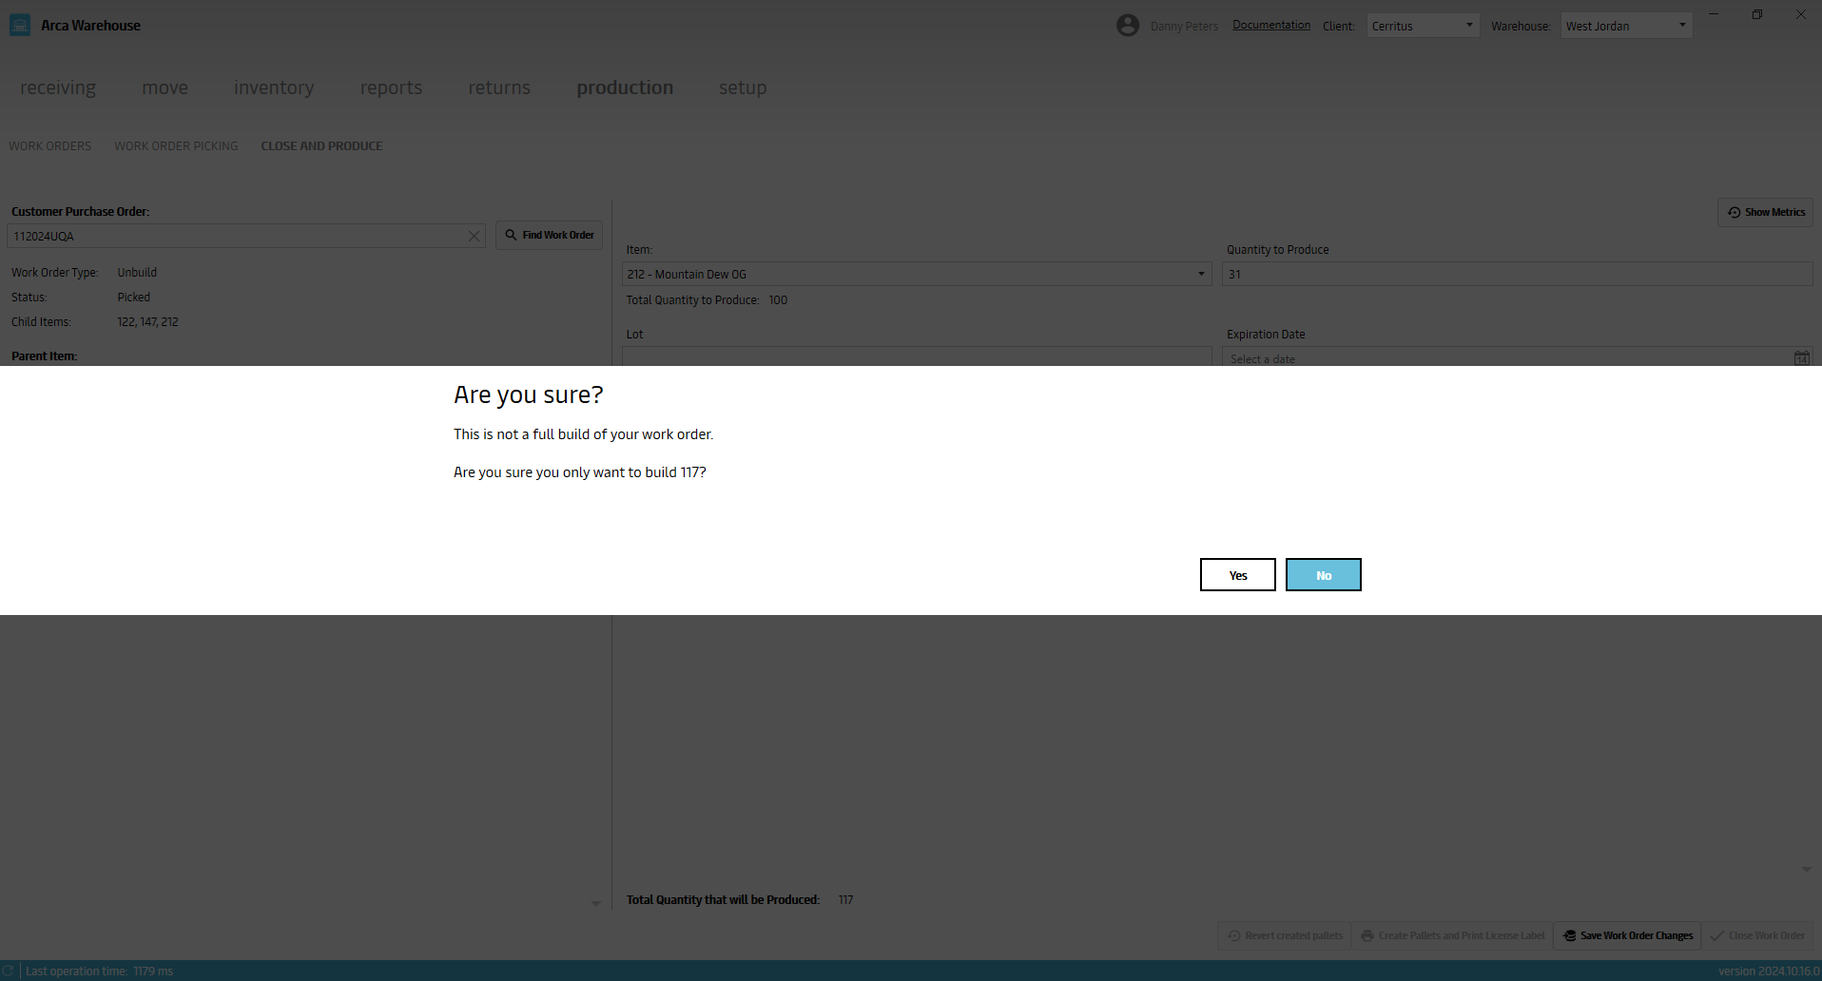The width and height of the screenshot is (1822, 981).
Task: Switch to Work Order Picking tab
Action: [176, 146]
